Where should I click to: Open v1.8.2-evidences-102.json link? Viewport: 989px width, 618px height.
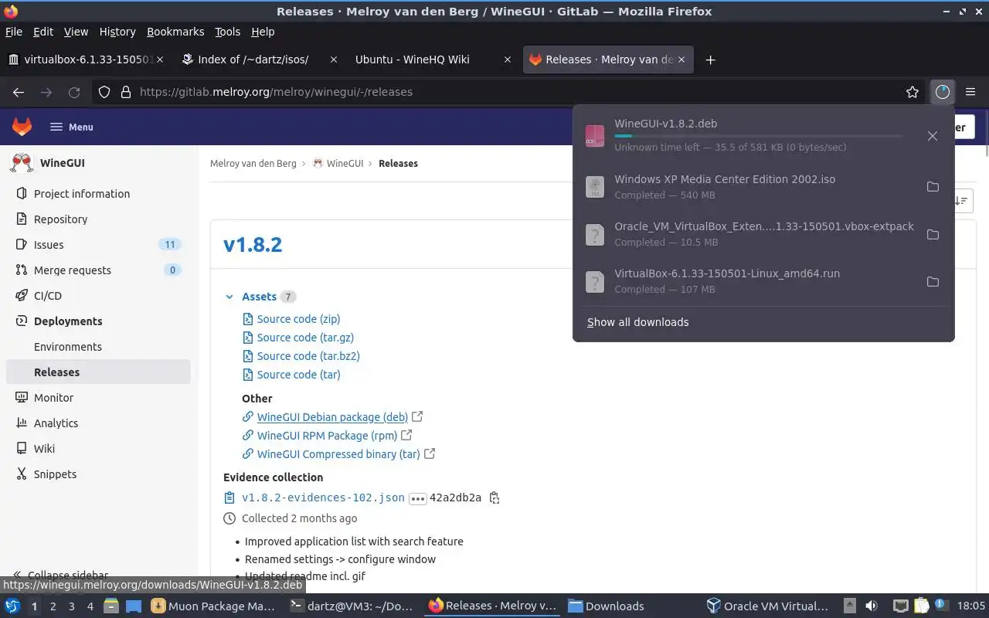click(323, 498)
